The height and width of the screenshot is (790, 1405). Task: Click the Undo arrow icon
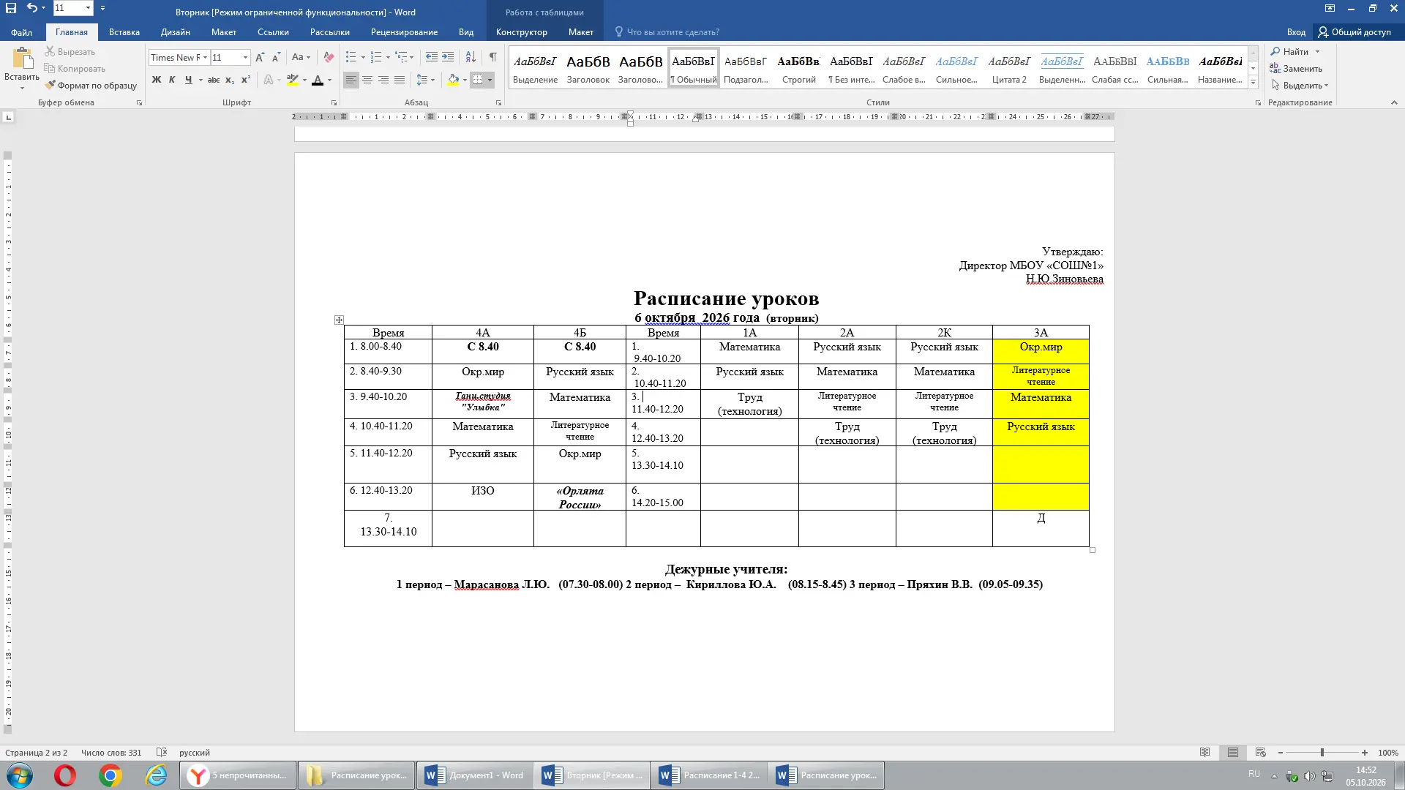click(x=31, y=8)
